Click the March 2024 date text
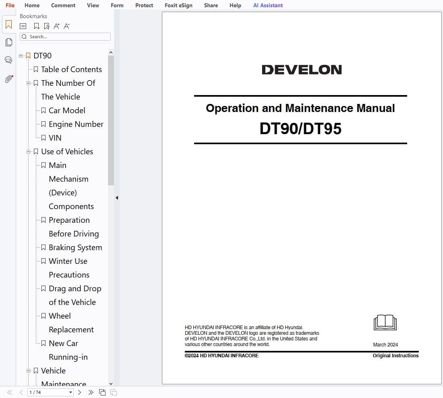Screen dimensions: 443x398 coord(385,344)
